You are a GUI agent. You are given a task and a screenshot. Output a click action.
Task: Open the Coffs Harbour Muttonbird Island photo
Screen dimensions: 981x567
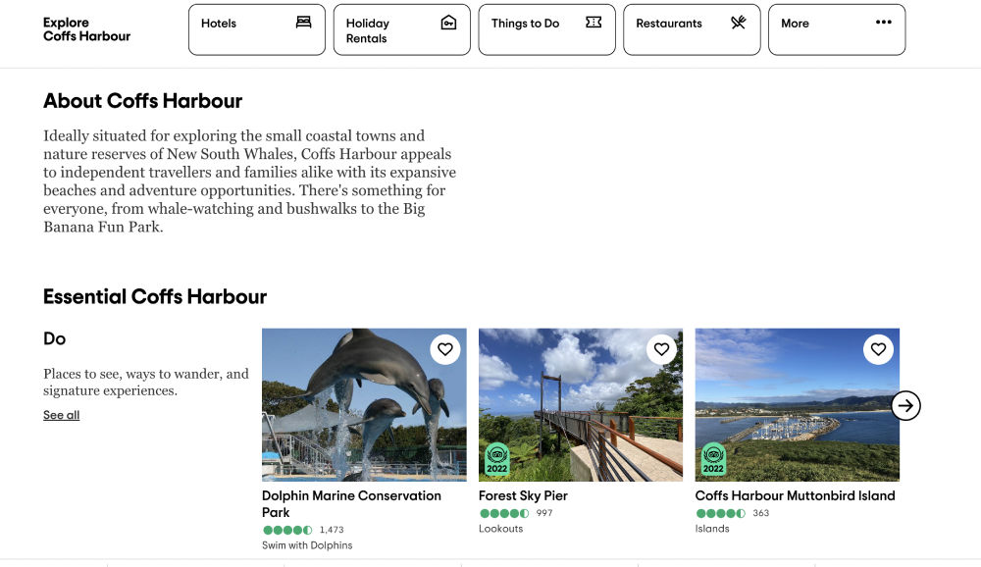click(797, 405)
